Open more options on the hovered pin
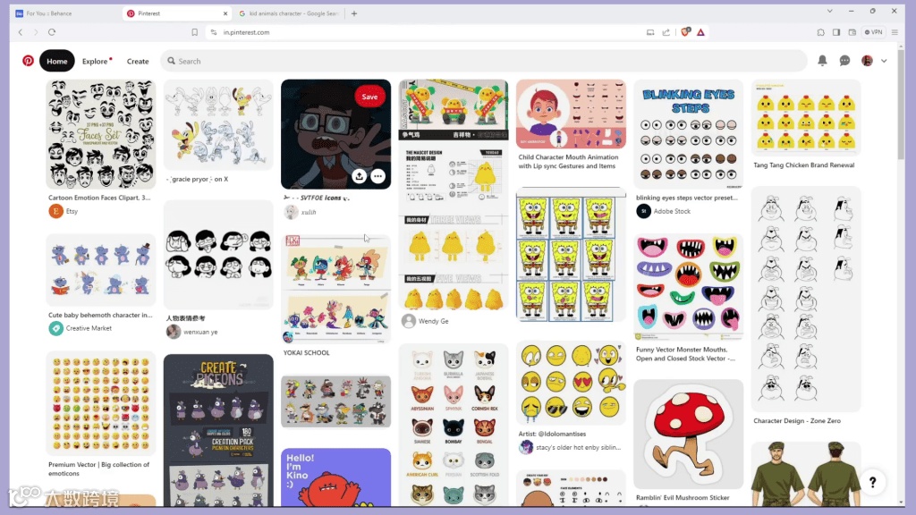This screenshot has height=515, width=916. tap(378, 176)
